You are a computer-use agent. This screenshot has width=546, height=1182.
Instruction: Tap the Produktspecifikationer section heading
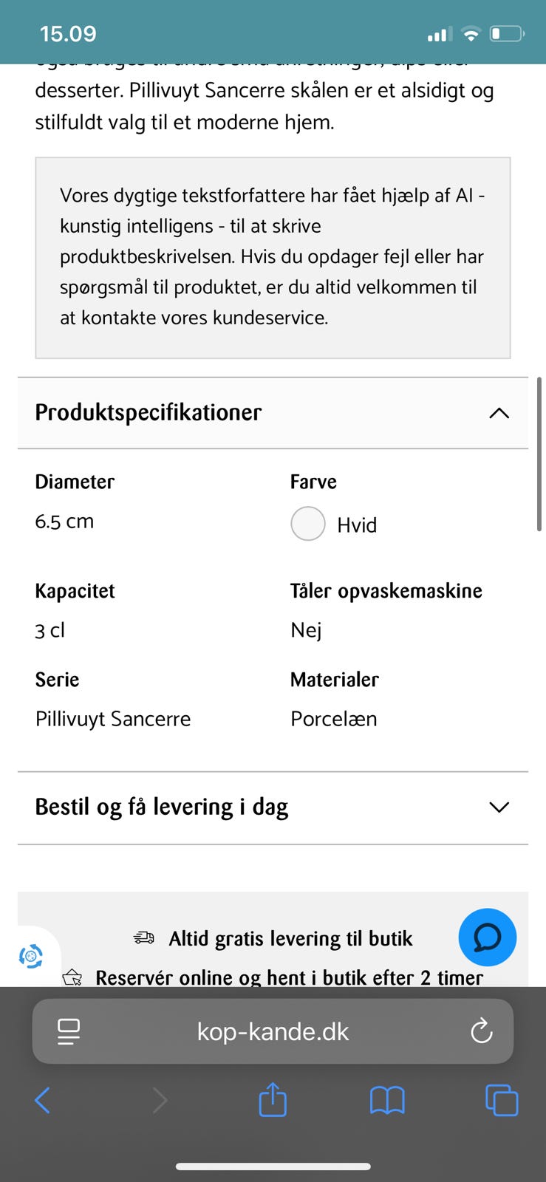149,412
